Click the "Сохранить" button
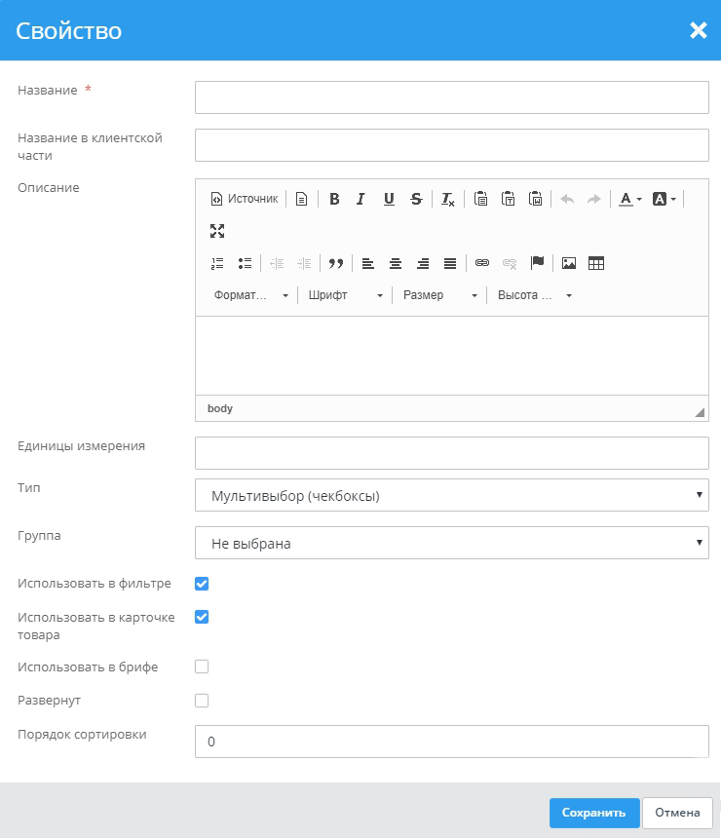Viewport: 721px width, 838px height. pyautogui.click(x=593, y=813)
